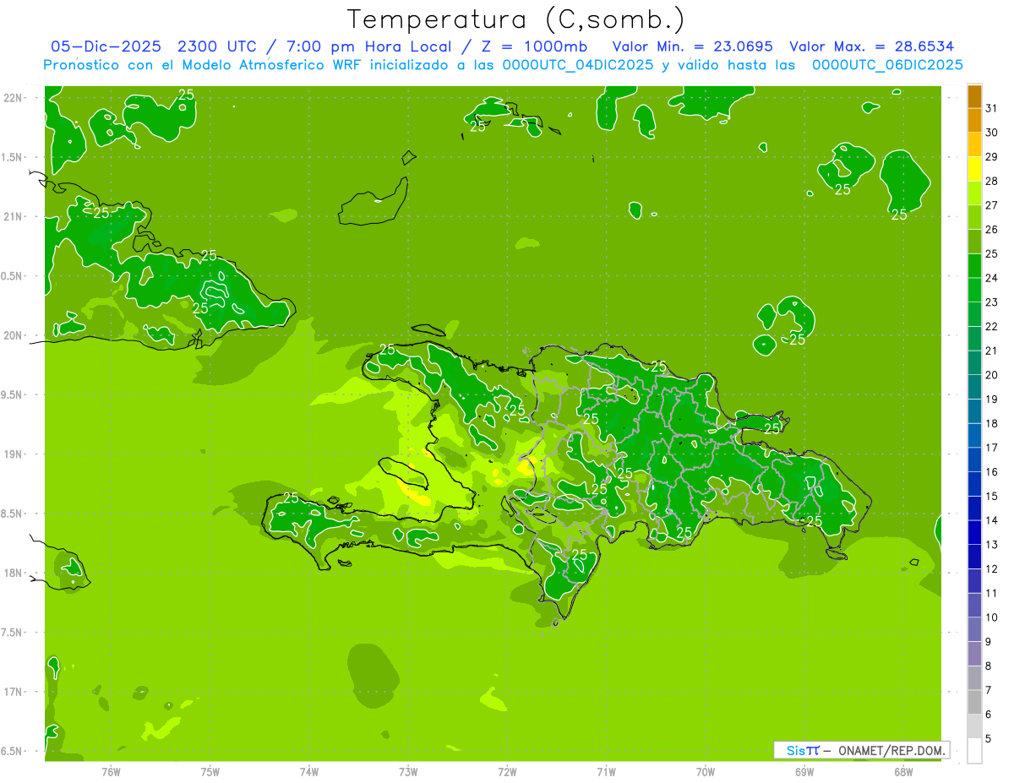
Task: Click the '18N' latitude axis label
Action: coord(14,573)
